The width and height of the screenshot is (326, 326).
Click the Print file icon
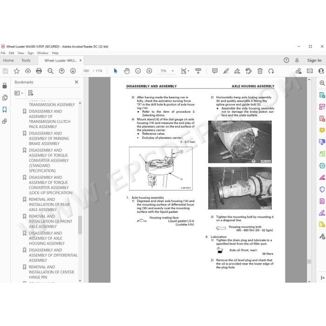(x=39, y=71)
